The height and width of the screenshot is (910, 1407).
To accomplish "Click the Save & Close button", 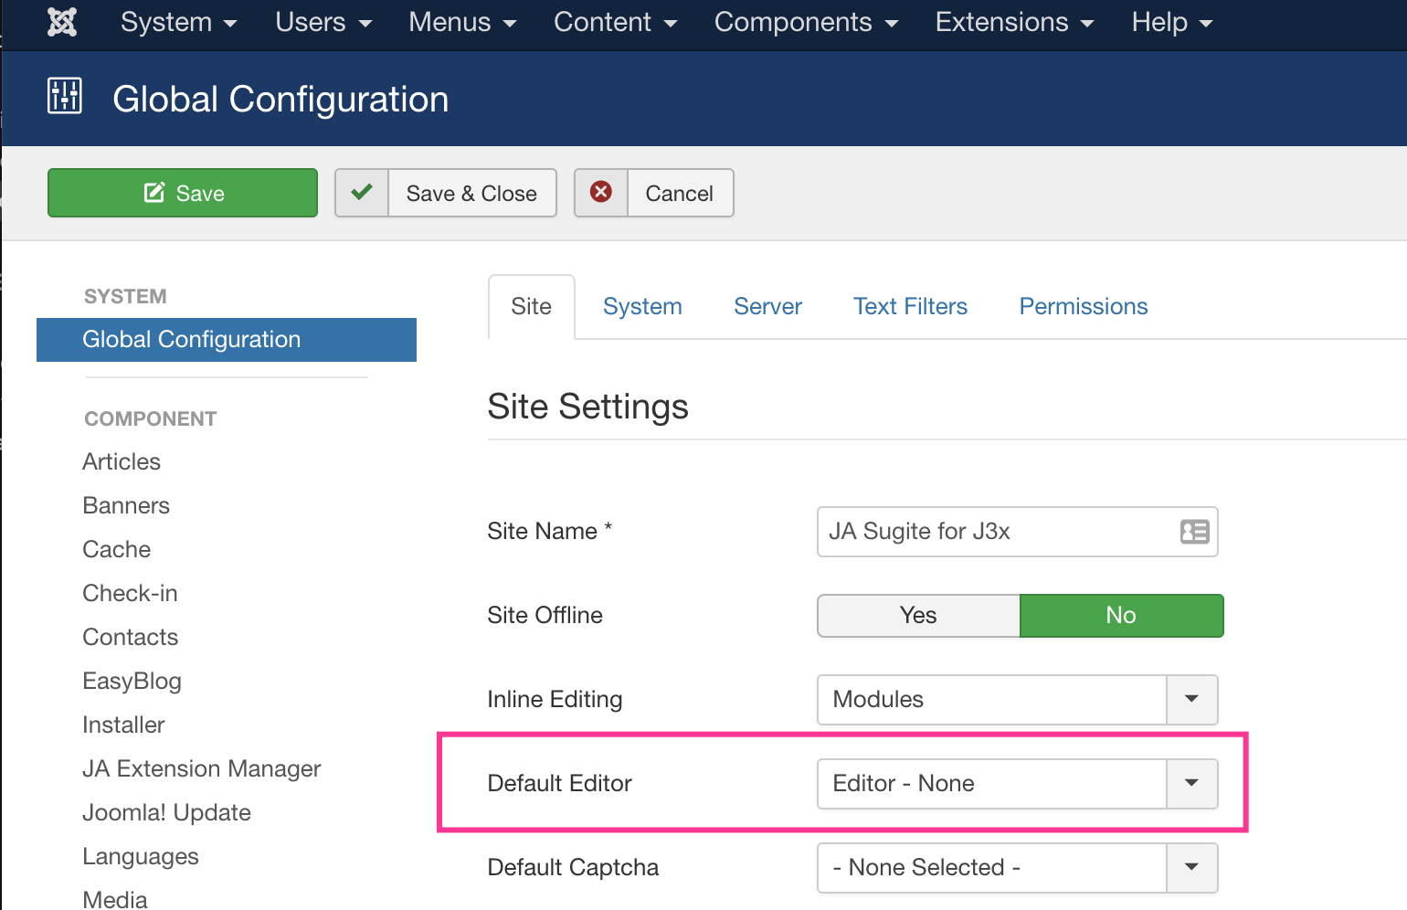I will tap(471, 193).
